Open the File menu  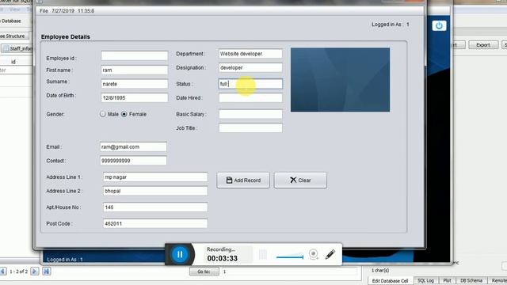pyautogui.click(x=44, y=11)
